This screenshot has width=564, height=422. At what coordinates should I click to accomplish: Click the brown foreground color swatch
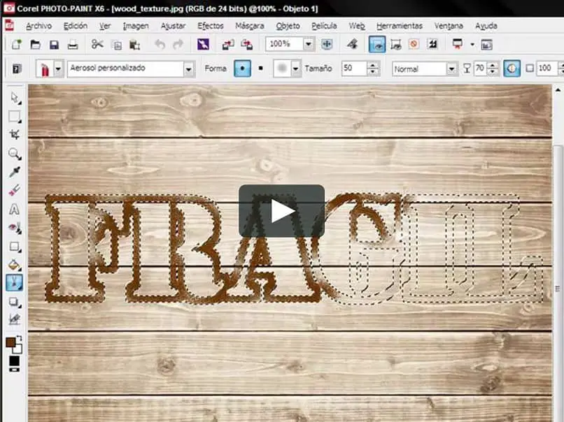(x=10, y=342)
